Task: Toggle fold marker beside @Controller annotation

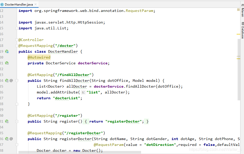Action: click(x=17, y=40)
